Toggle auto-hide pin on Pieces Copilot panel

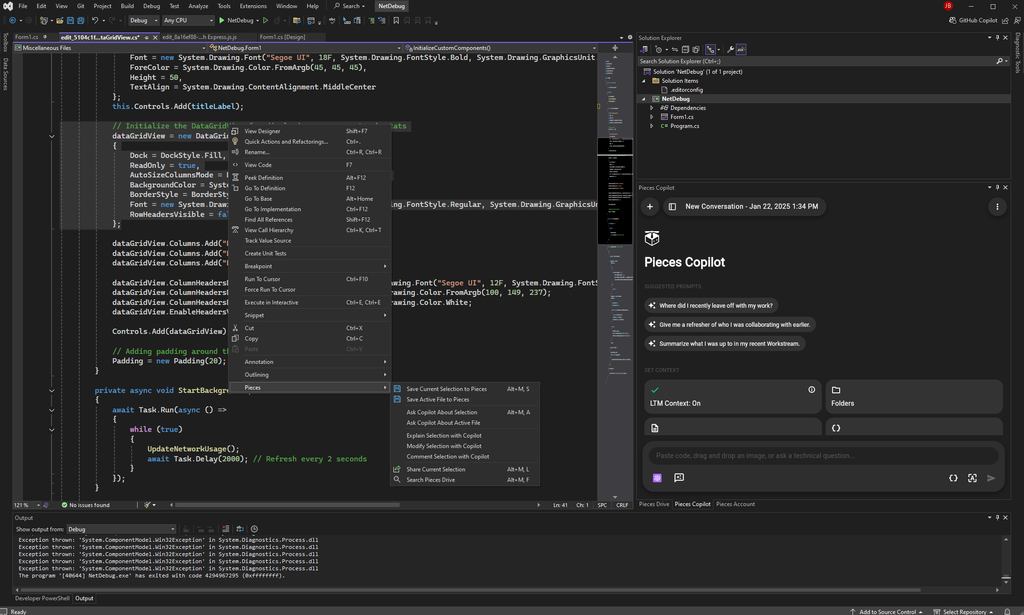(997, 187)
